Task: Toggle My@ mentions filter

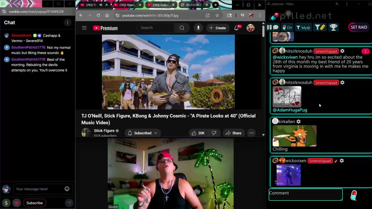Action: click(x=303, y=27)
